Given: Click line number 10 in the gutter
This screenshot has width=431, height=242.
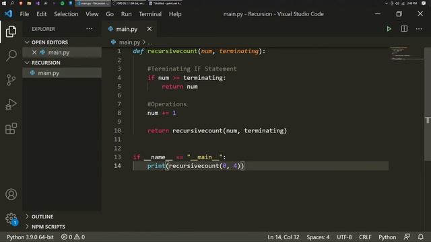Looking at the screenshot, I should click(117, 130).
